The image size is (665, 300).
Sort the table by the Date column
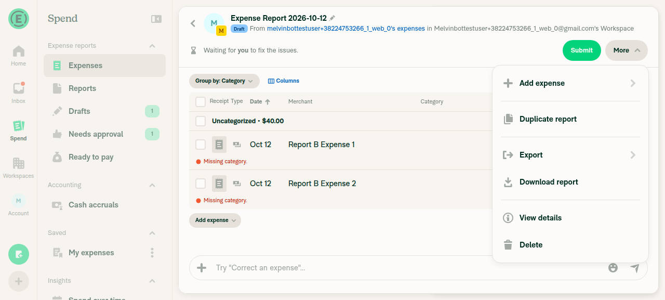(x=260, y=102)
